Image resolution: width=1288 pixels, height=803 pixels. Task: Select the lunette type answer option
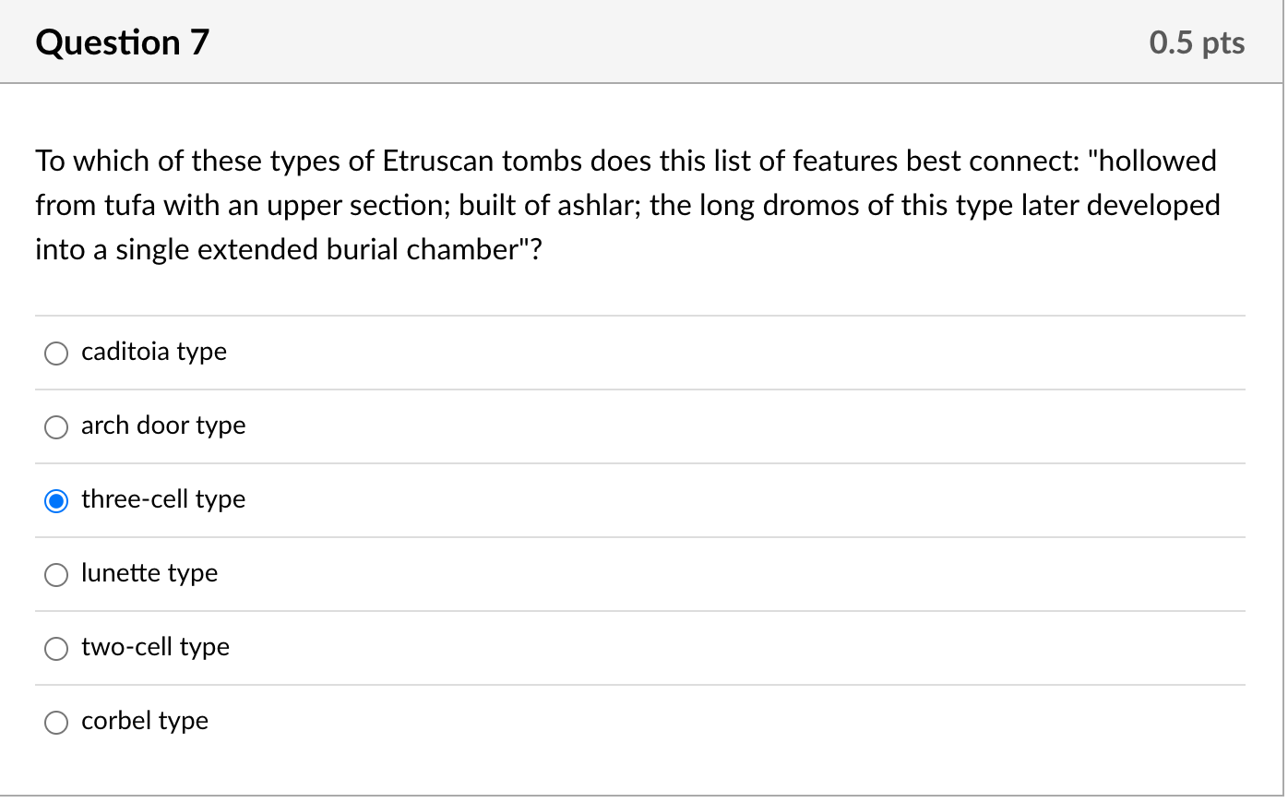tap(55, 574)
